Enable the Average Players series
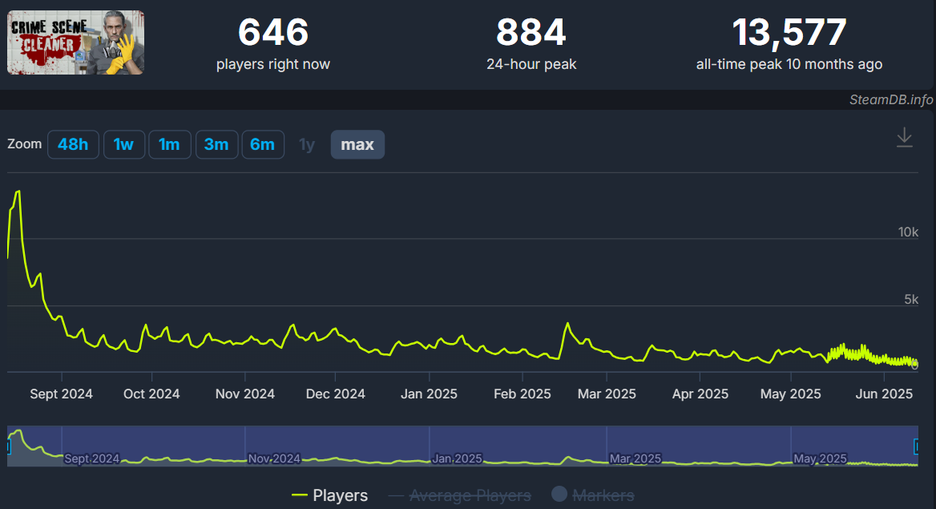 (x=459, y=495)
